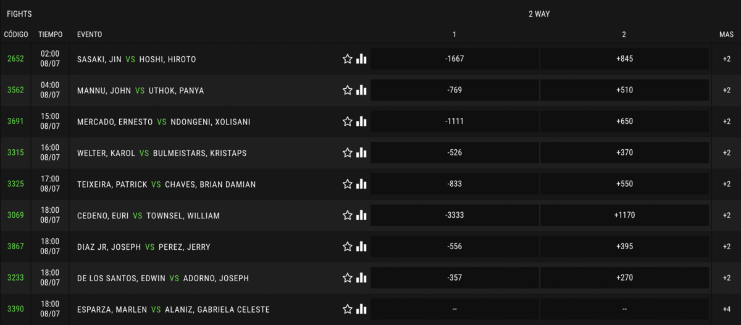Screen dimensions: 741x325
Task: Pick Townsel at +1170 odds
Action: [x=624, y=216]
